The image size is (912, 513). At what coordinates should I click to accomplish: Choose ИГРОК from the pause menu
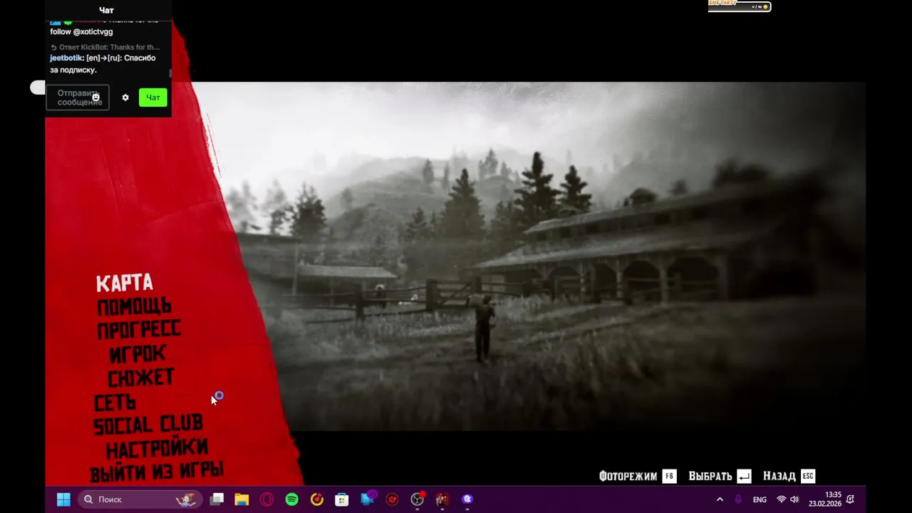[138, 353]
